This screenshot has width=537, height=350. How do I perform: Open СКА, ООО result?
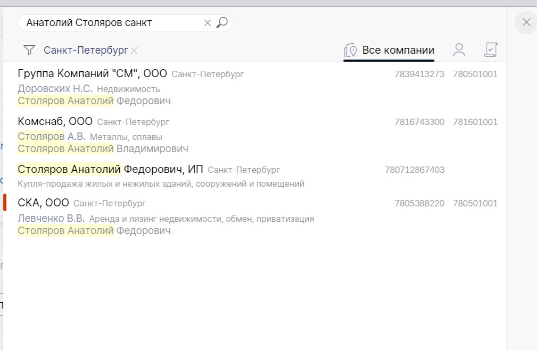coord(43,203)
